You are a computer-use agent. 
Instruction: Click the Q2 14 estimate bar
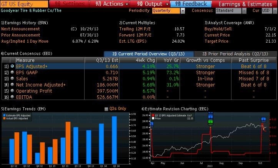coord(114,140)
